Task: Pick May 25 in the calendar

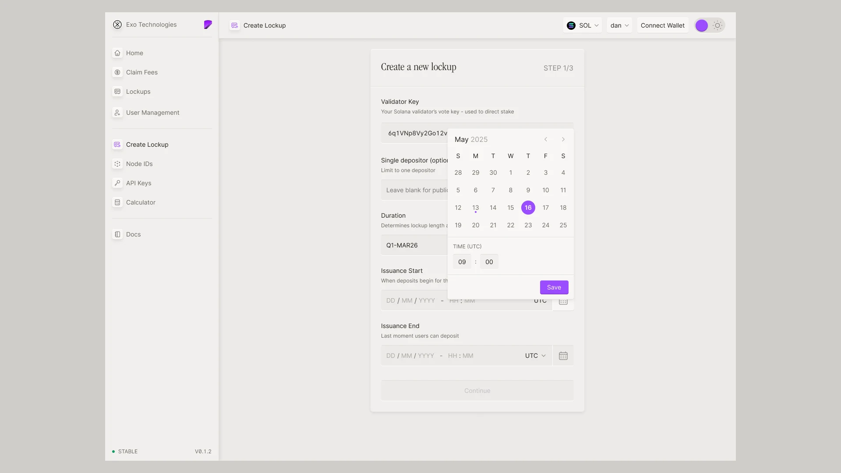Action: coord(563,225)
